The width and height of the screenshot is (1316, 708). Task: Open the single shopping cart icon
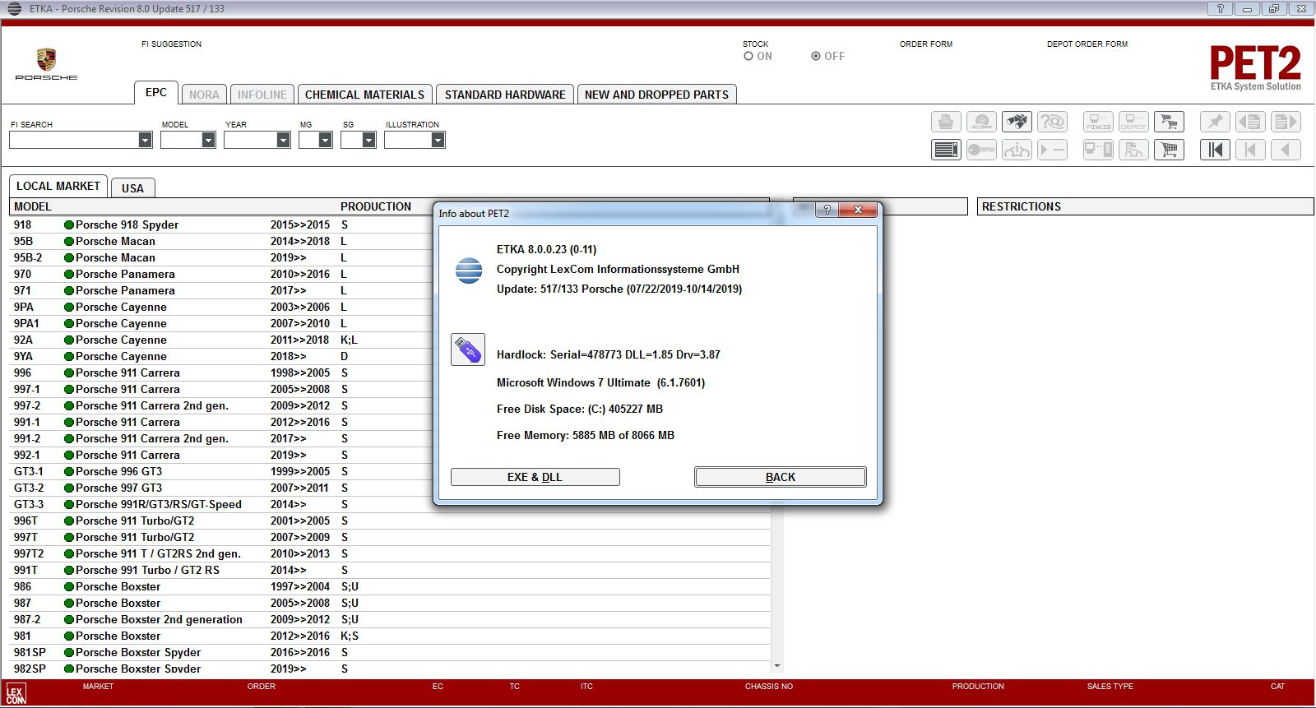click(1169, 150)
